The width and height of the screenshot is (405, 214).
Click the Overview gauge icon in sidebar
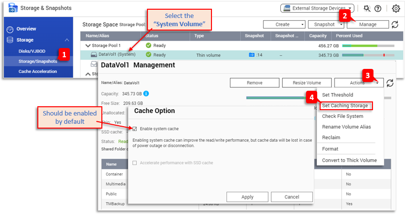coord(10,29)
